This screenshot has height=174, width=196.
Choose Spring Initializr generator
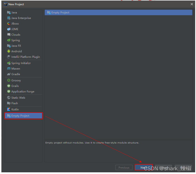[21, 63]
